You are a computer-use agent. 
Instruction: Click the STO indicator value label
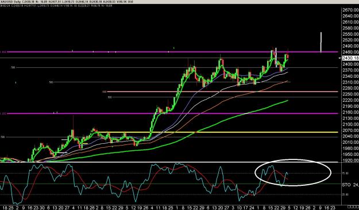coord(350,185)
